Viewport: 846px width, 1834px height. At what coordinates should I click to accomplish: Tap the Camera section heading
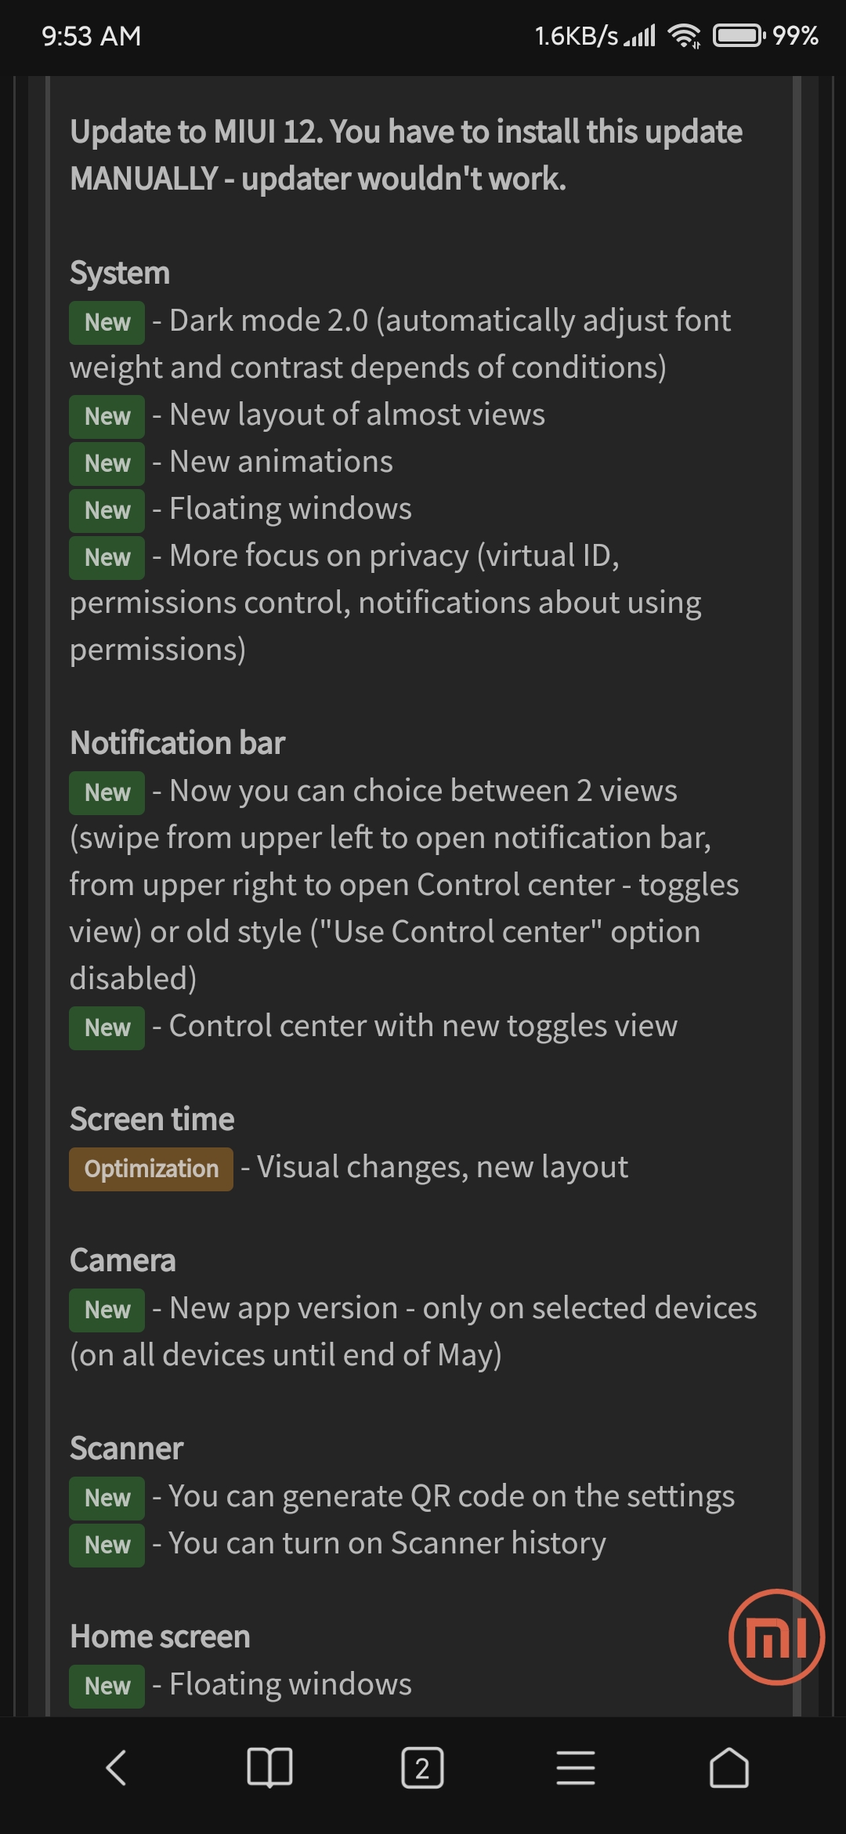point(123,1260)
